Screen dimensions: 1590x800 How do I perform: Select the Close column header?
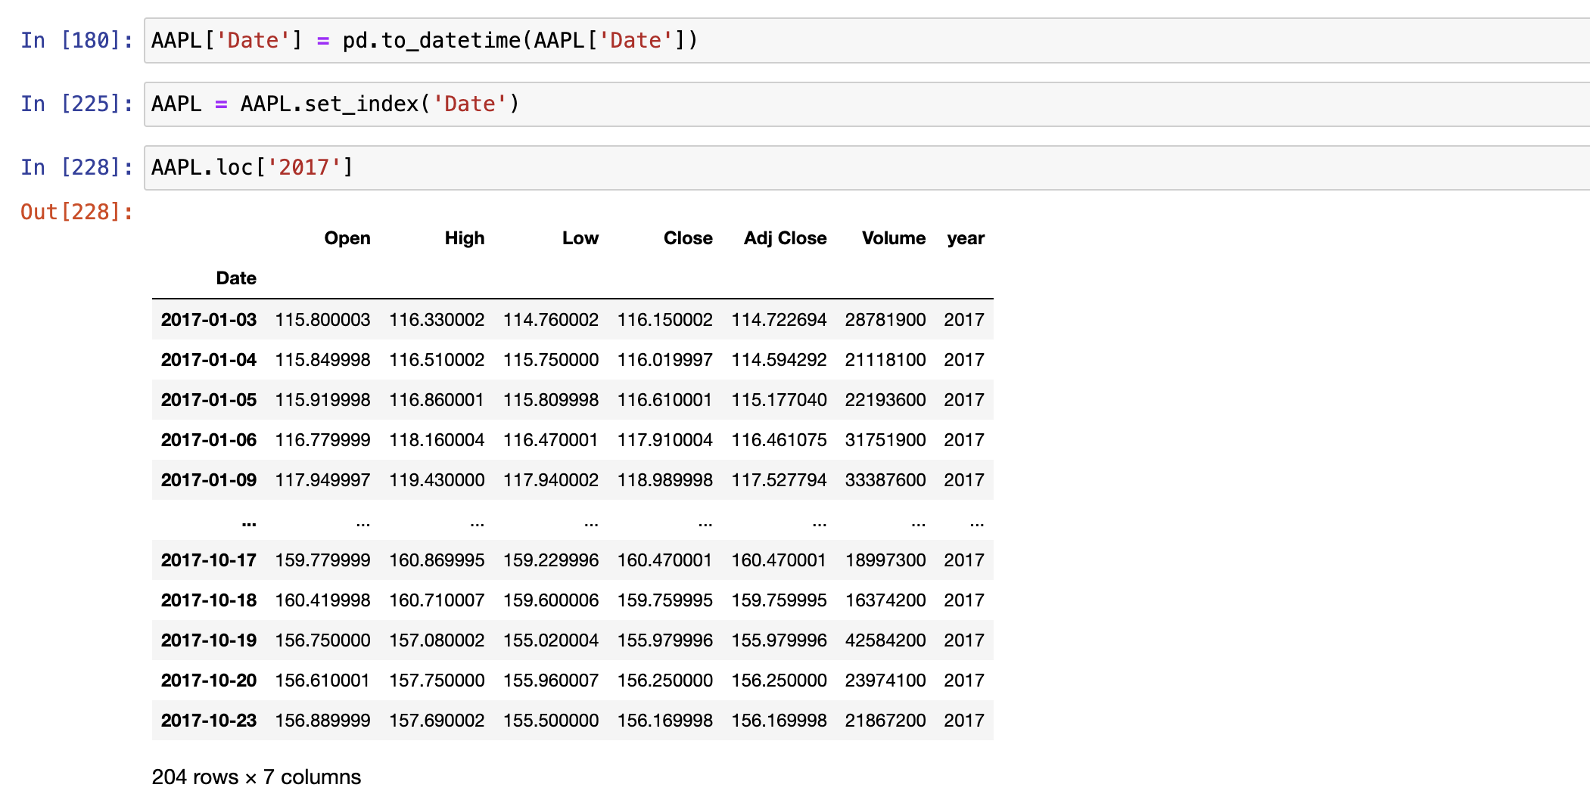688,238
